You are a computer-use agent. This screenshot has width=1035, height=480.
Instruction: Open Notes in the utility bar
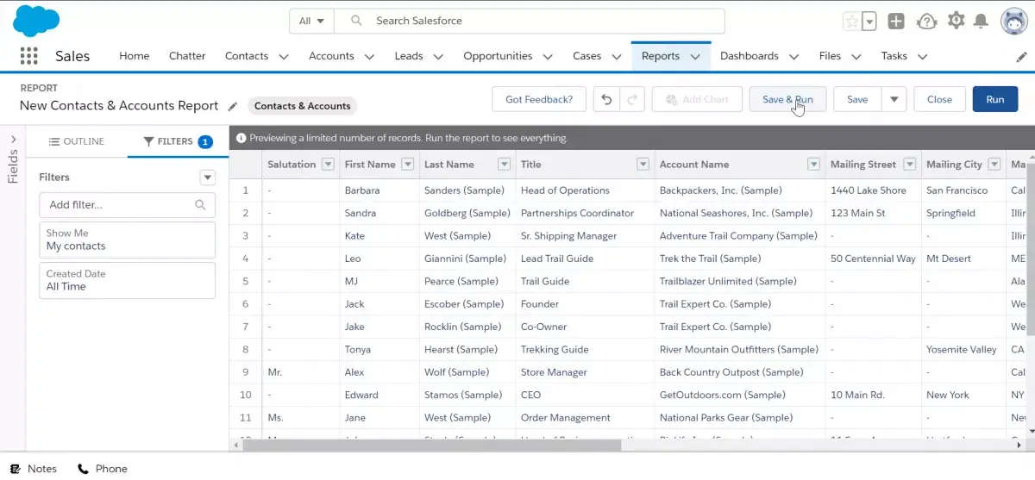click(34, 469)
